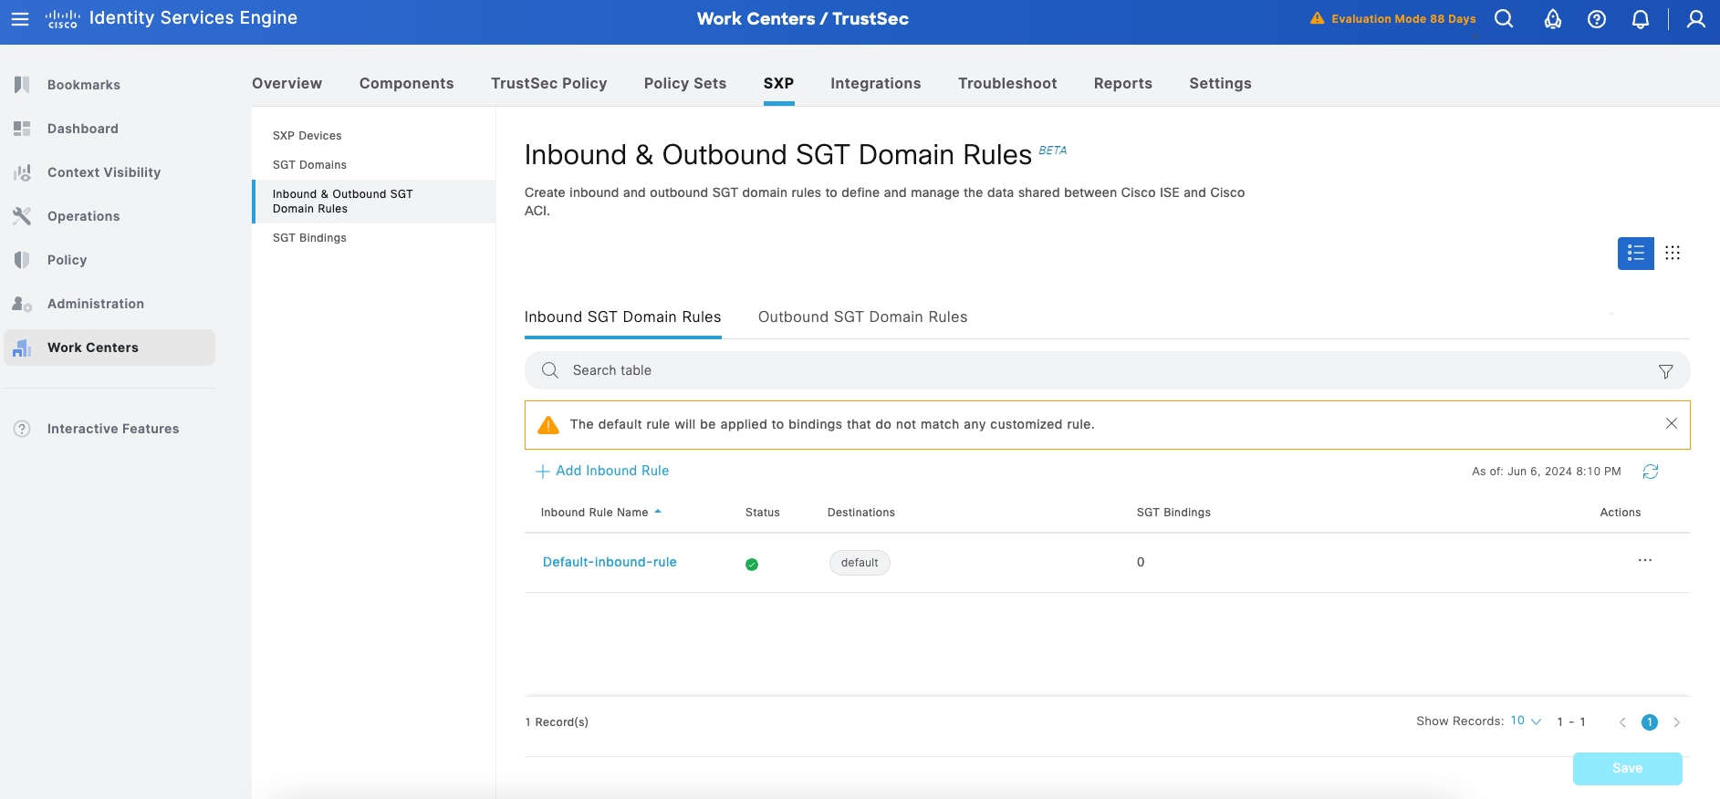Click the search magnifier icon in header
1720x799 pixels.
click(x=1504, y=19)
